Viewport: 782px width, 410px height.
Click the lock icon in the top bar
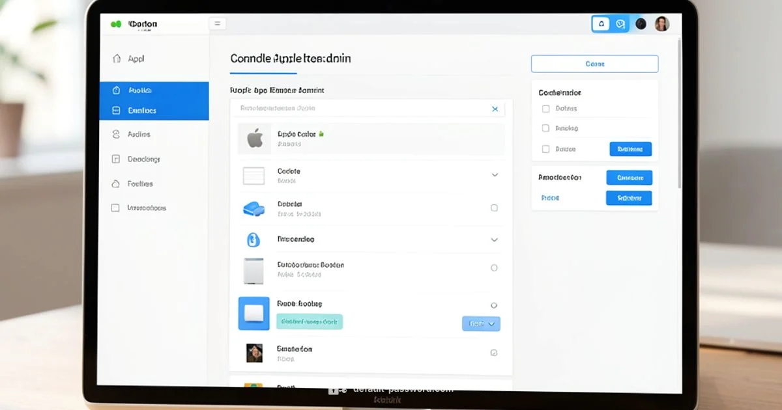click(x=601, y=23)
